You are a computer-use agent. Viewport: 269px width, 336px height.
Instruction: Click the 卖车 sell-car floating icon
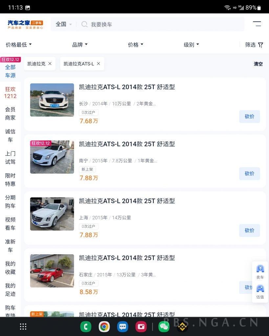[260, 271]
